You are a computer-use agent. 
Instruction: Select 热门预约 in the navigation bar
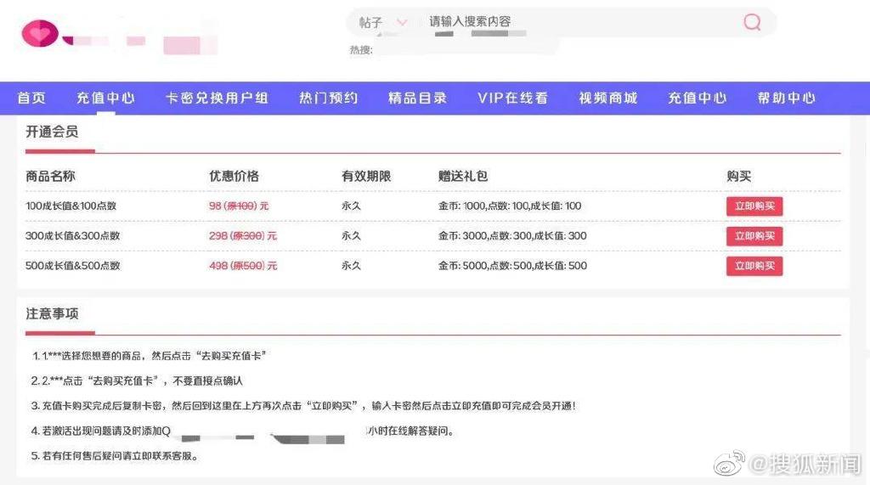tap(328, 98)
